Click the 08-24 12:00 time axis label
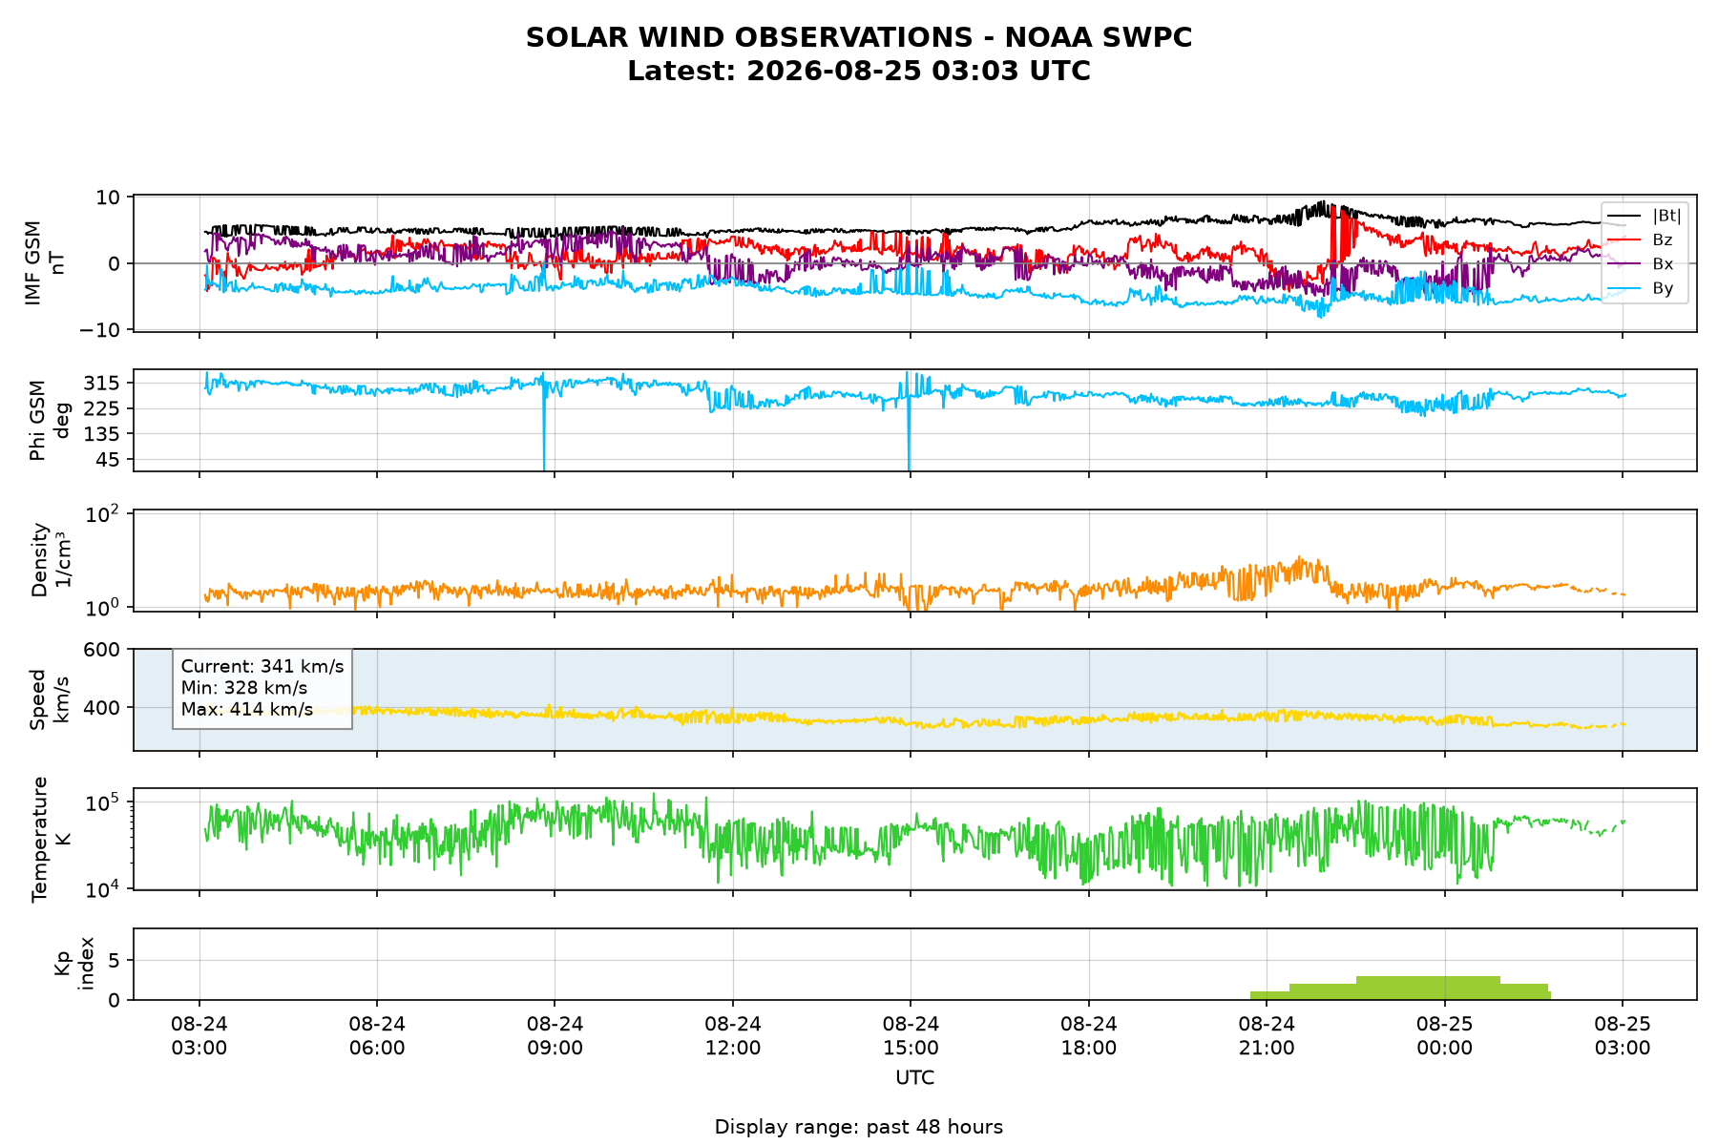1718x1145 pixels. tap(733, 1036)
